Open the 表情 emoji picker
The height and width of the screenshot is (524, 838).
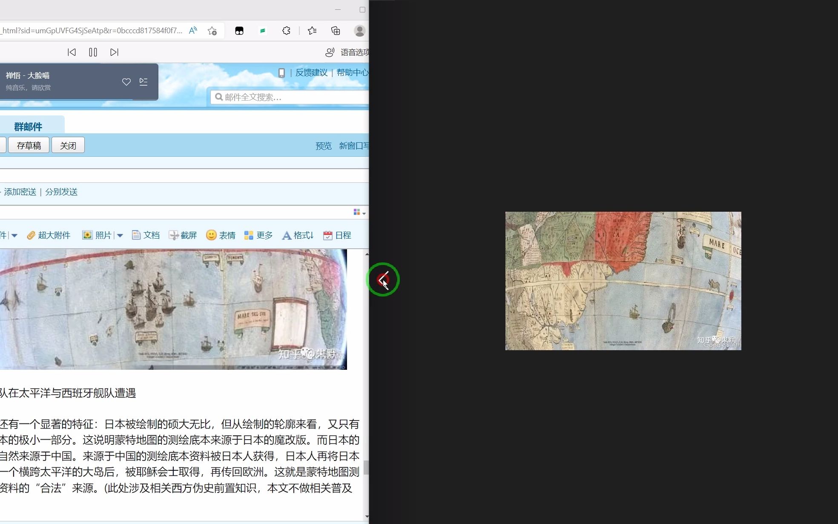221,235
